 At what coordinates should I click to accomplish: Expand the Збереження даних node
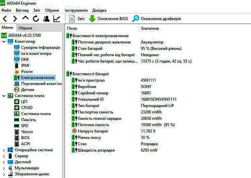pyautogui.click(x=4, y=174)
